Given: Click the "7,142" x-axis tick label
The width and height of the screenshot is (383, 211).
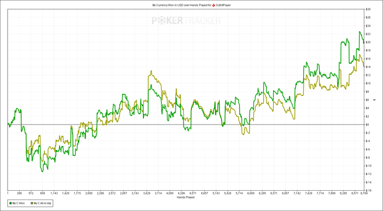Looking at the screenshot, I should 297,193.
